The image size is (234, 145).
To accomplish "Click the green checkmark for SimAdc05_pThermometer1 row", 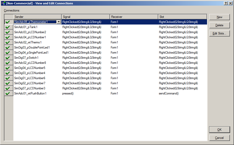I will coord(7,22).
